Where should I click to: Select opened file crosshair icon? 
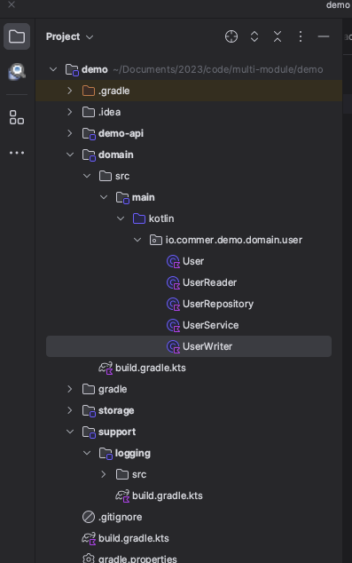point(231,36)
